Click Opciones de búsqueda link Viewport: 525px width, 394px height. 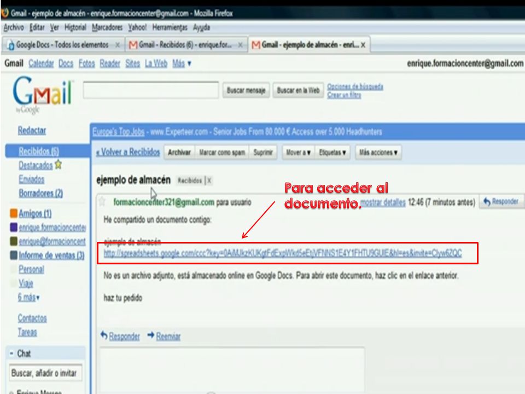[x=355, y=87]
